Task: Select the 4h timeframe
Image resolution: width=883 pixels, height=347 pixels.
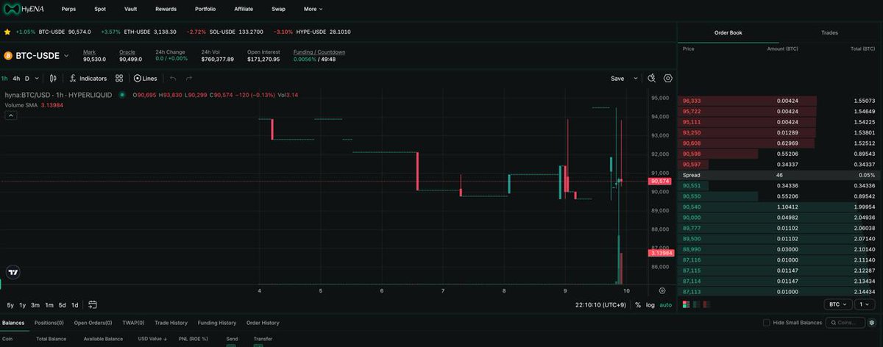Action: [x=16, y=78]
